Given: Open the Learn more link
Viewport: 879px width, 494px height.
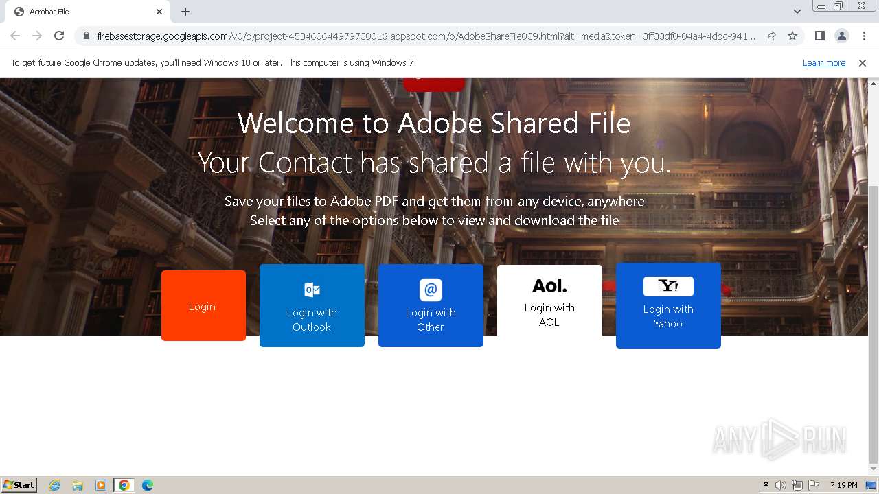Looking at the screenshot, I should (x=824, y=62).
